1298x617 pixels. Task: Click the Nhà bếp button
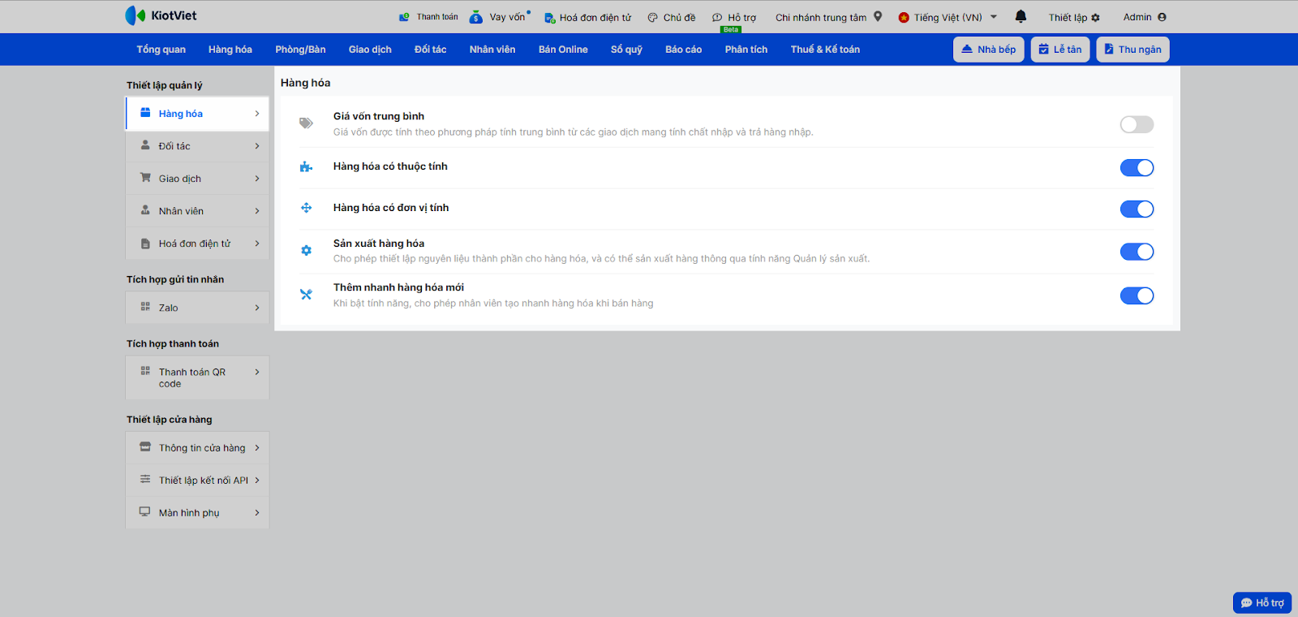989,50
